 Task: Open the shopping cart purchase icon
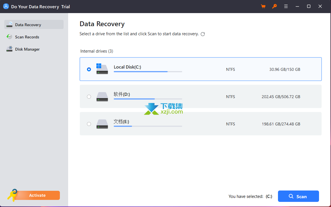point(263,6)
